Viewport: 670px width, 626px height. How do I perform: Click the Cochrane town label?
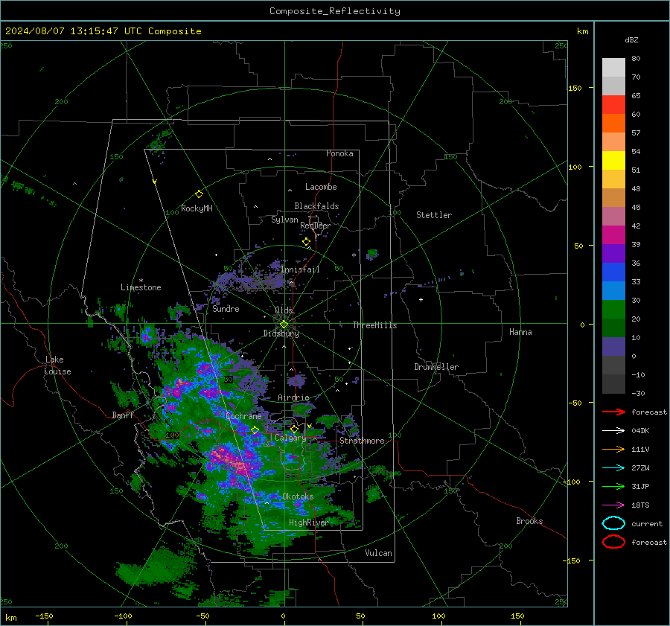click(x=243, y=416)
